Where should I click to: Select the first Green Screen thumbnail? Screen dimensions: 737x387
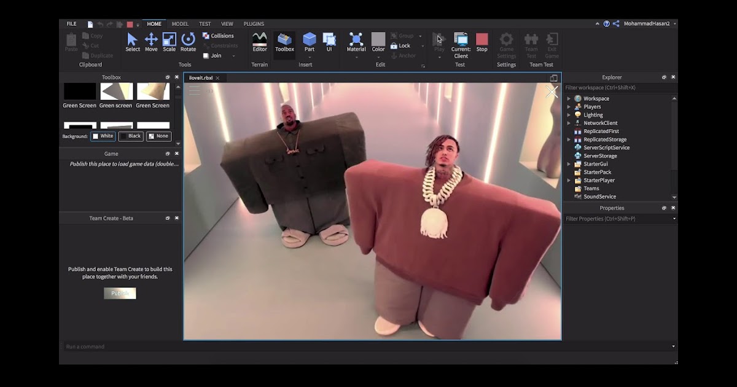pos(80,92)
